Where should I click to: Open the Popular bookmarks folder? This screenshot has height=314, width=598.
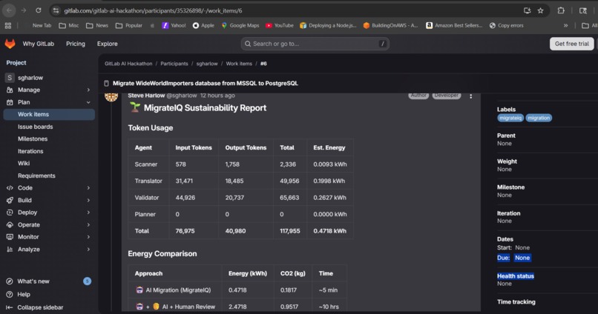[129, 25]
